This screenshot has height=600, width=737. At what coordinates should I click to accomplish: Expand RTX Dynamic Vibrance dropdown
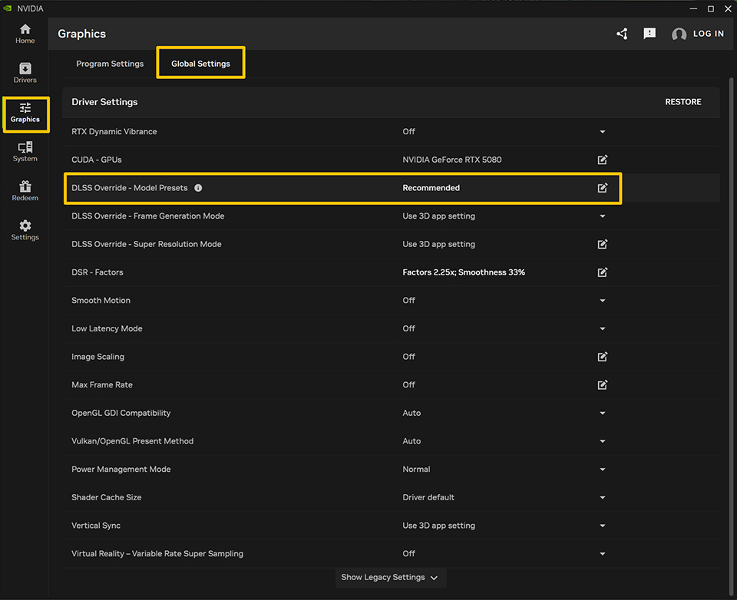[603, 132]
